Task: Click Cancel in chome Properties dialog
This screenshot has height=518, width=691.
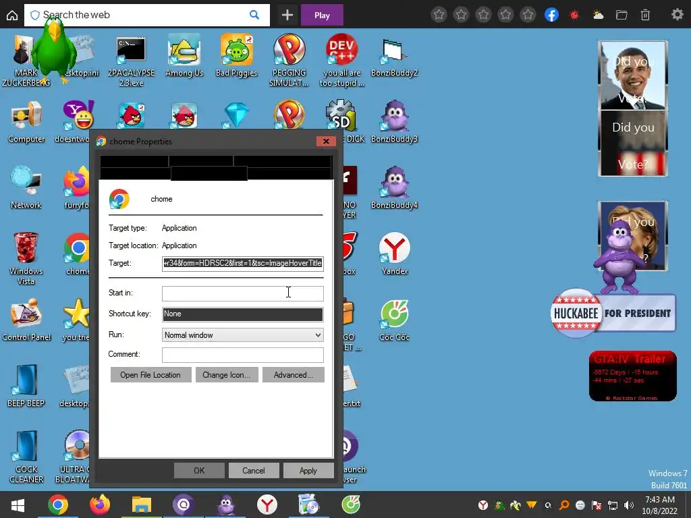Action: 254,470
